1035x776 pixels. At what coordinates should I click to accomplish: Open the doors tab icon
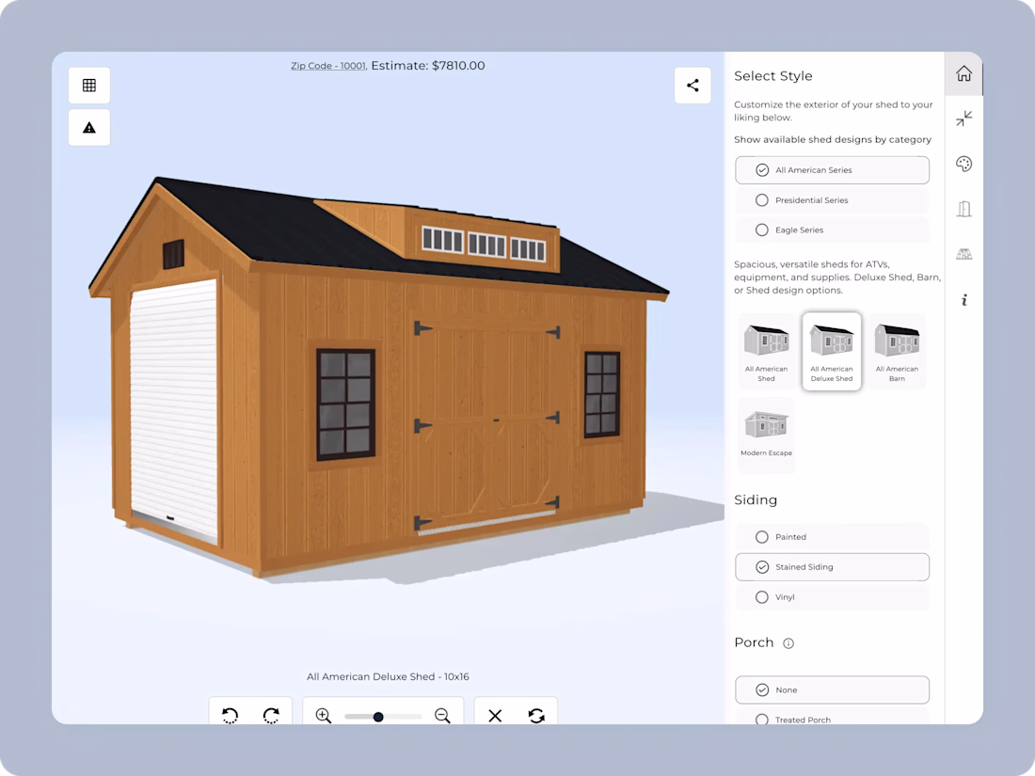point(963,209)
